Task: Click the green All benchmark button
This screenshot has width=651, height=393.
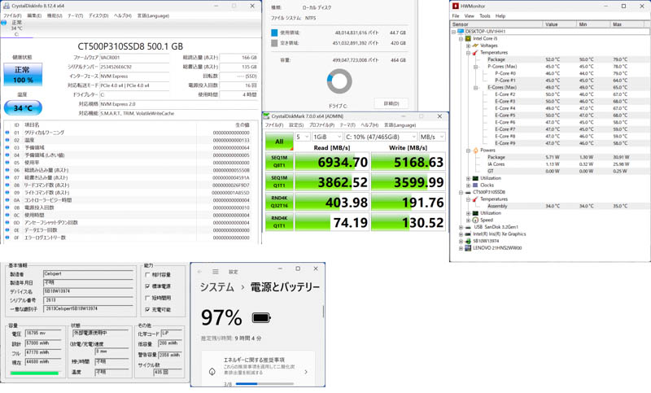Action: tap(279, 141)
